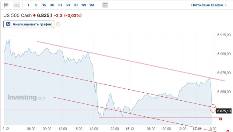Image resolution: width=233 pixels, height=132 pixels.
Task: Click the red down arrow next to the price
Action: (x=34, y=15)
